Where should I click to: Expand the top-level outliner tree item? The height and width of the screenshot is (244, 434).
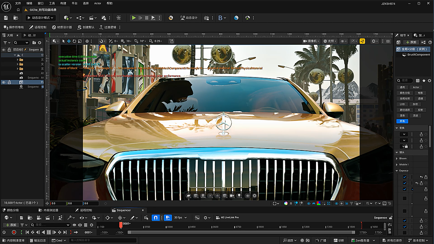[x=15, y=55]
